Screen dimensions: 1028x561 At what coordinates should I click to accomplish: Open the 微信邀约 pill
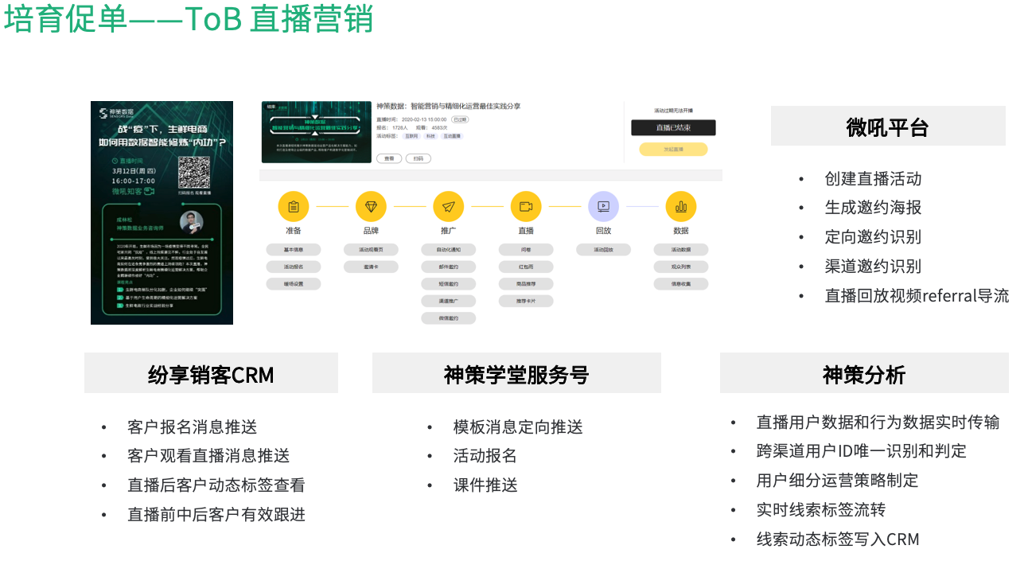point(449,318)
